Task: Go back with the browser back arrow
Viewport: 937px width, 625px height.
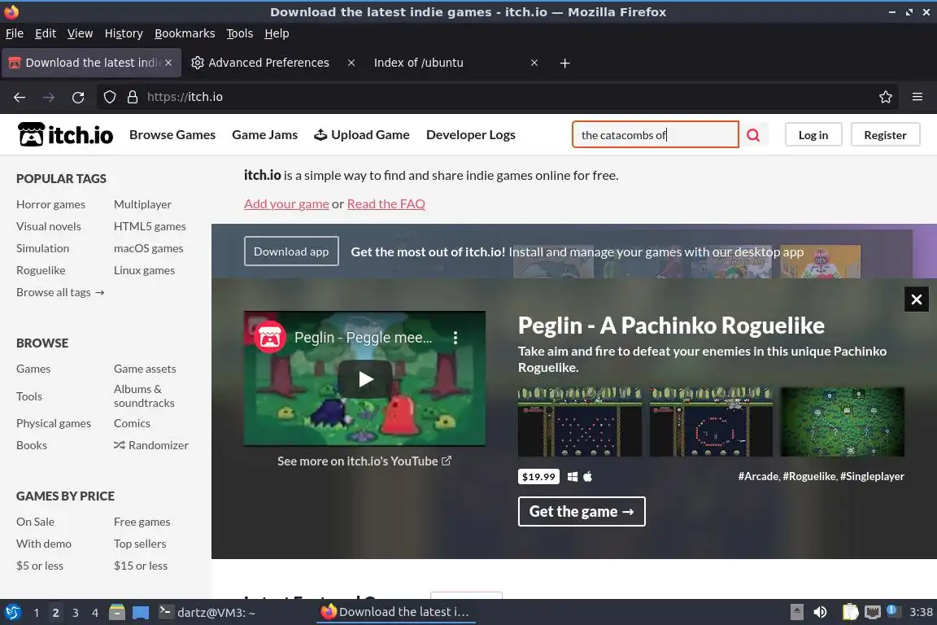Action: tap(20, 97)
